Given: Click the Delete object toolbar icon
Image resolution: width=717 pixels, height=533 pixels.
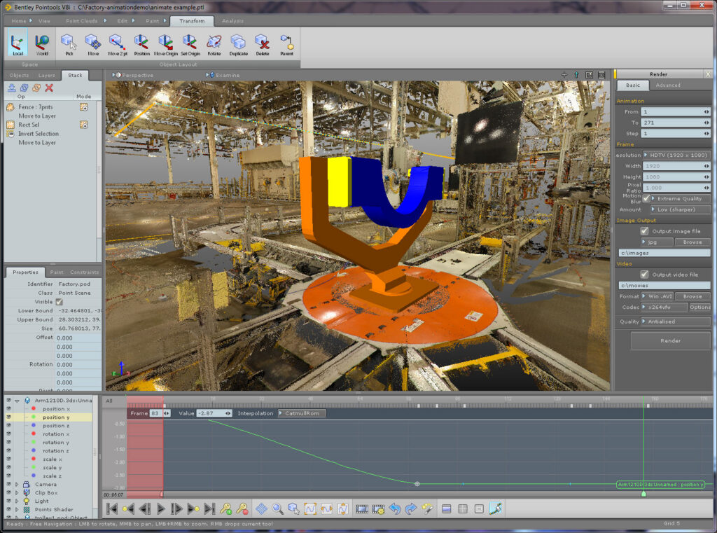Looking at the screenshot, I should [262, 45].
